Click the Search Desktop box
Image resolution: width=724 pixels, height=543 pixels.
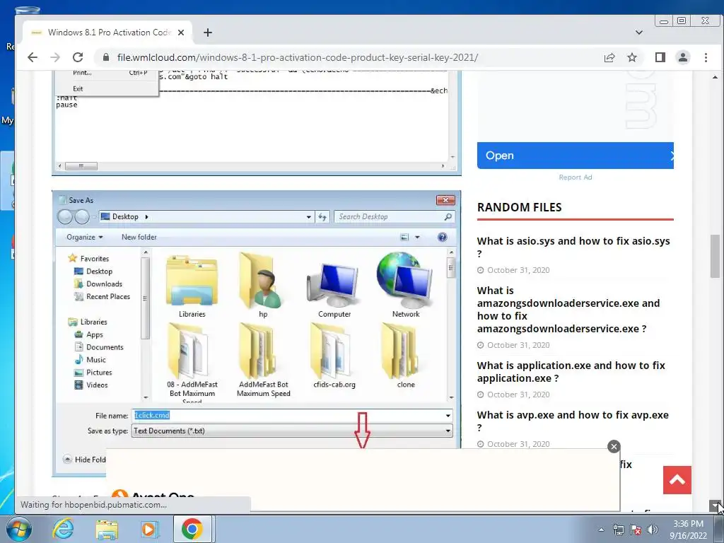click(x=393, y=216)
